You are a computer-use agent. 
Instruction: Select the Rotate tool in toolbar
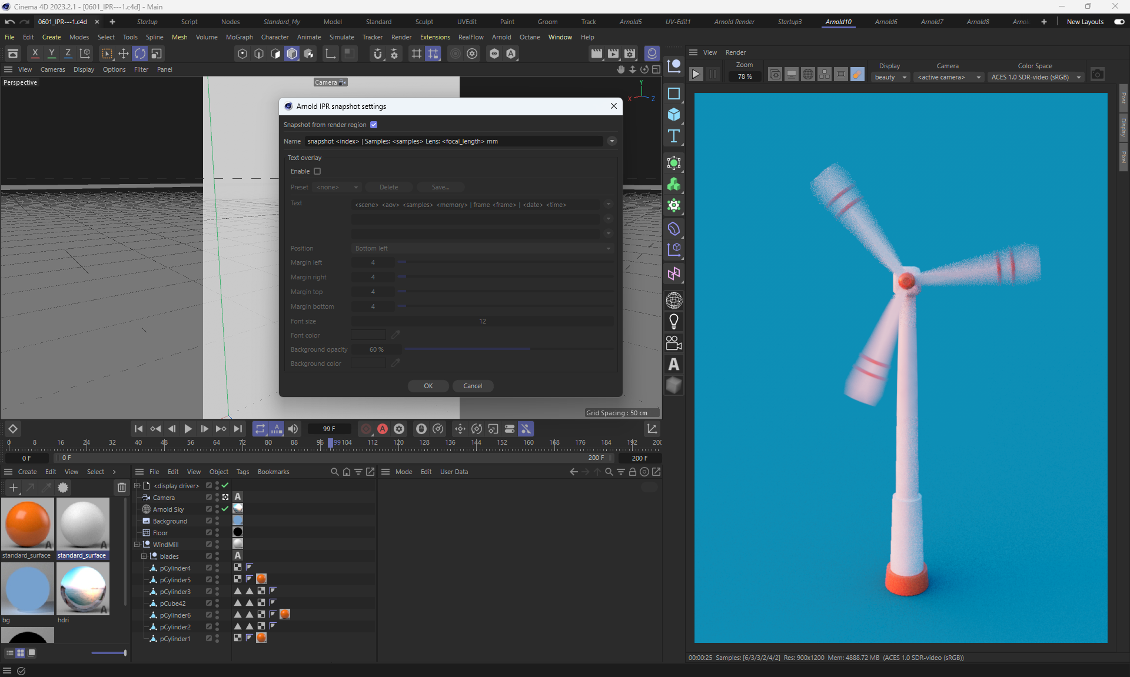[x=140, y=54]
